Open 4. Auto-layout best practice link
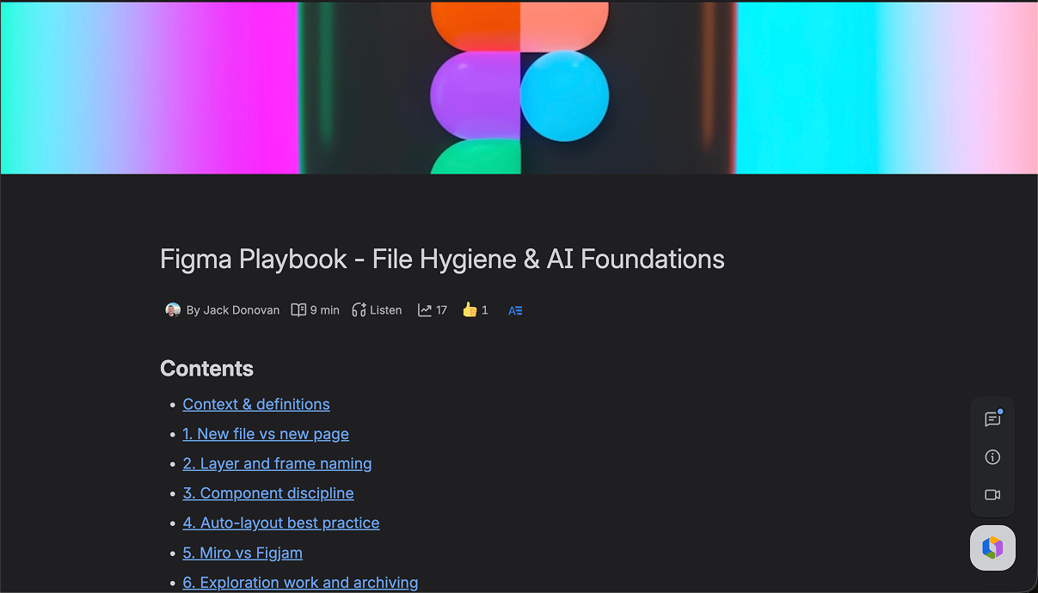The height and width of the screenshot is (593, 1038). tap(281, 523)
